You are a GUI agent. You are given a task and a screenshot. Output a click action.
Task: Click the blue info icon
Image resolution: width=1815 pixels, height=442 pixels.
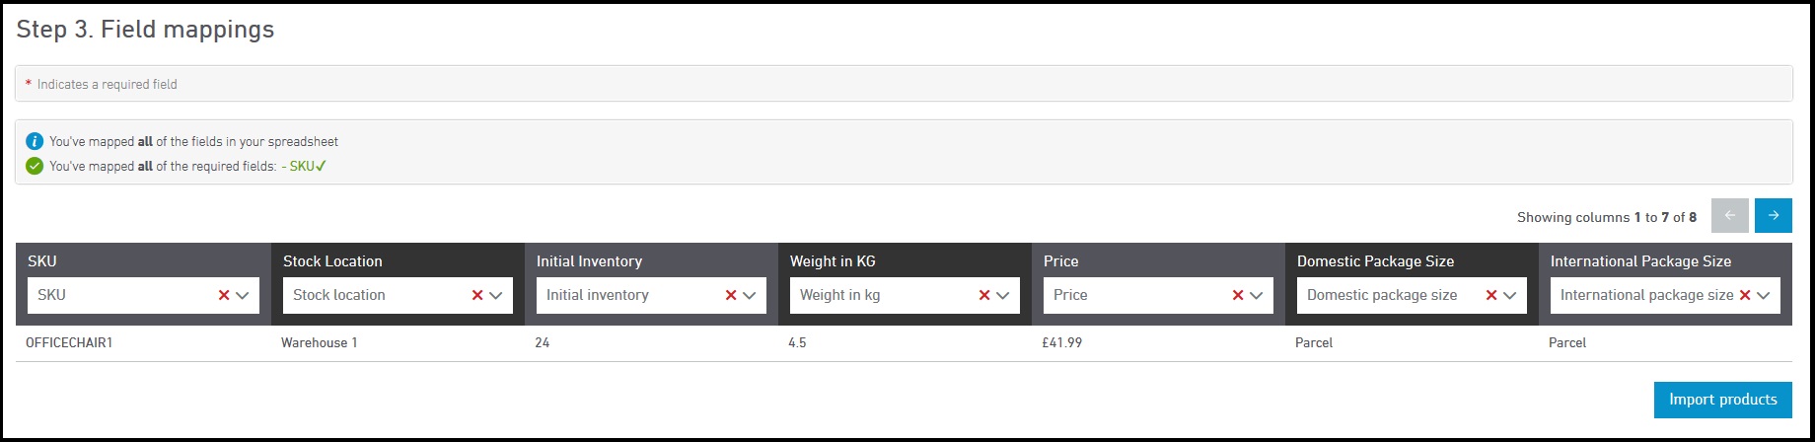(x=35, y=141)
